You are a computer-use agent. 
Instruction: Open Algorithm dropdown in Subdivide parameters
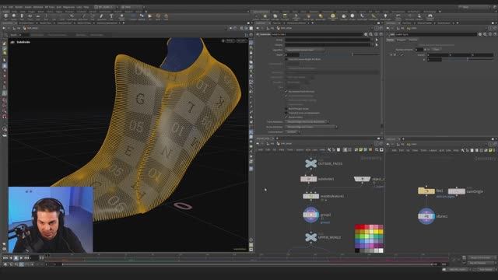[304, 50]
